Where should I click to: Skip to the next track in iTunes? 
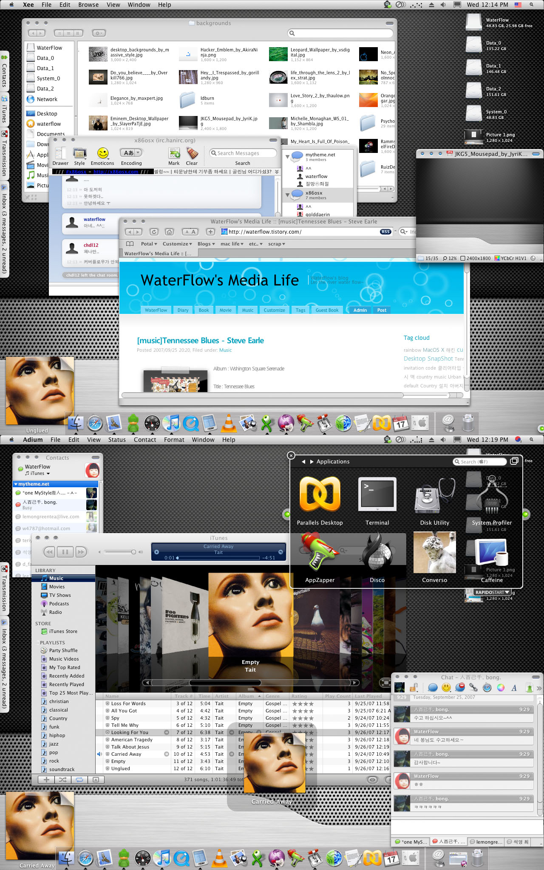(x=81, y=552)
